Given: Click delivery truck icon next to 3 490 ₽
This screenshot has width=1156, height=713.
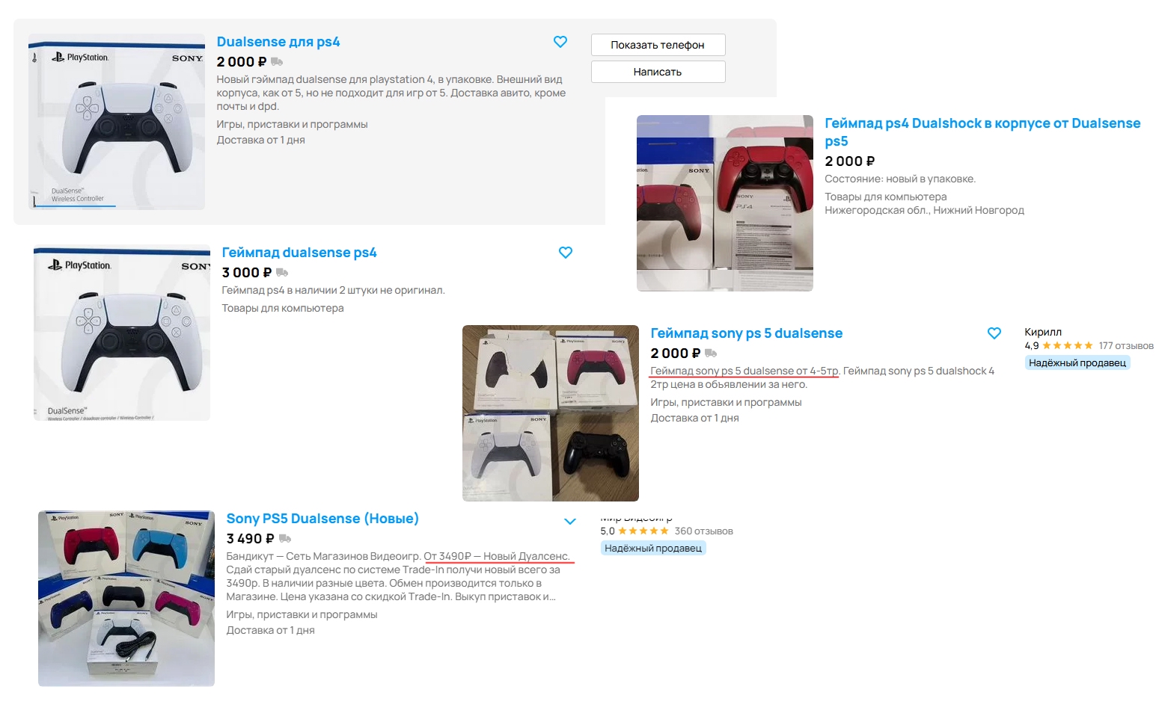Looking at the screenshot, I should (x=285, y=539).
